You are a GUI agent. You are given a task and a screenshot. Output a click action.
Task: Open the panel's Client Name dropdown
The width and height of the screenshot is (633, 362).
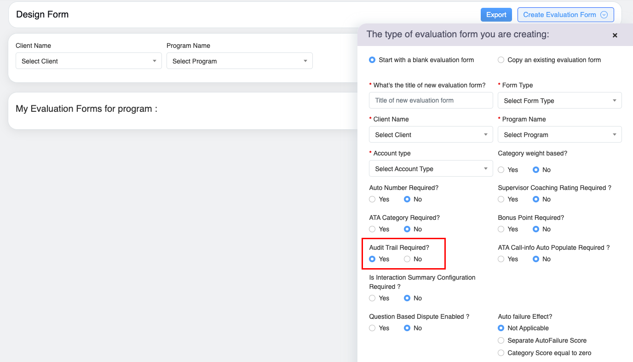click(x=431, y=135)
